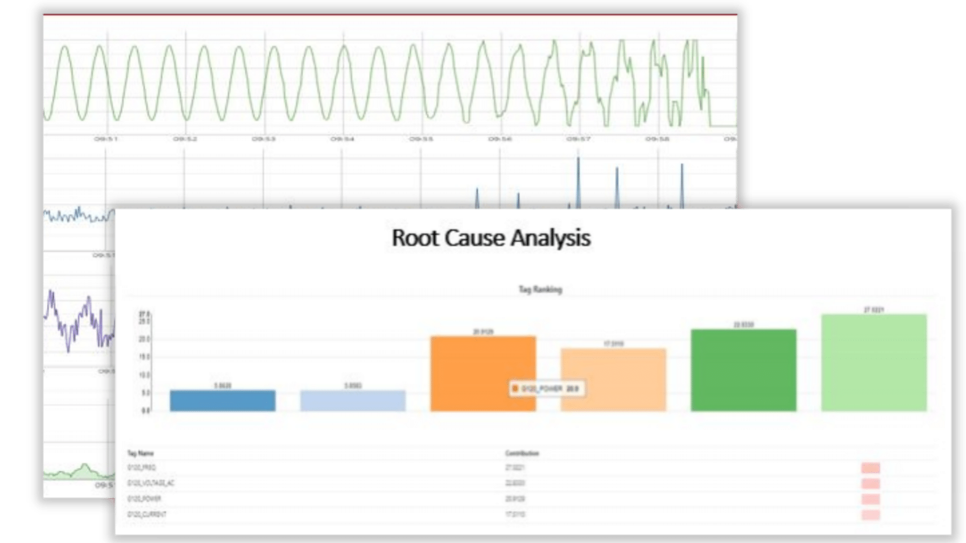Click the dark green bar showing 22.9330
The height and width of the screenshot is (543, 966).
pyautogui.click(x=744, y=370)
